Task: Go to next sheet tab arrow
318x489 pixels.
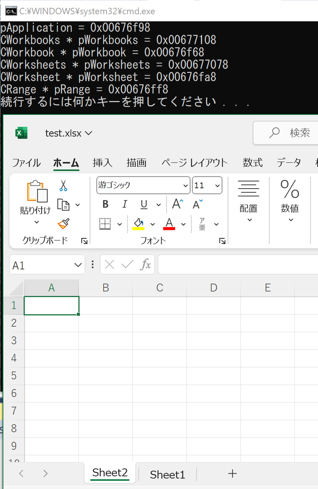Action: coord(45,473)
